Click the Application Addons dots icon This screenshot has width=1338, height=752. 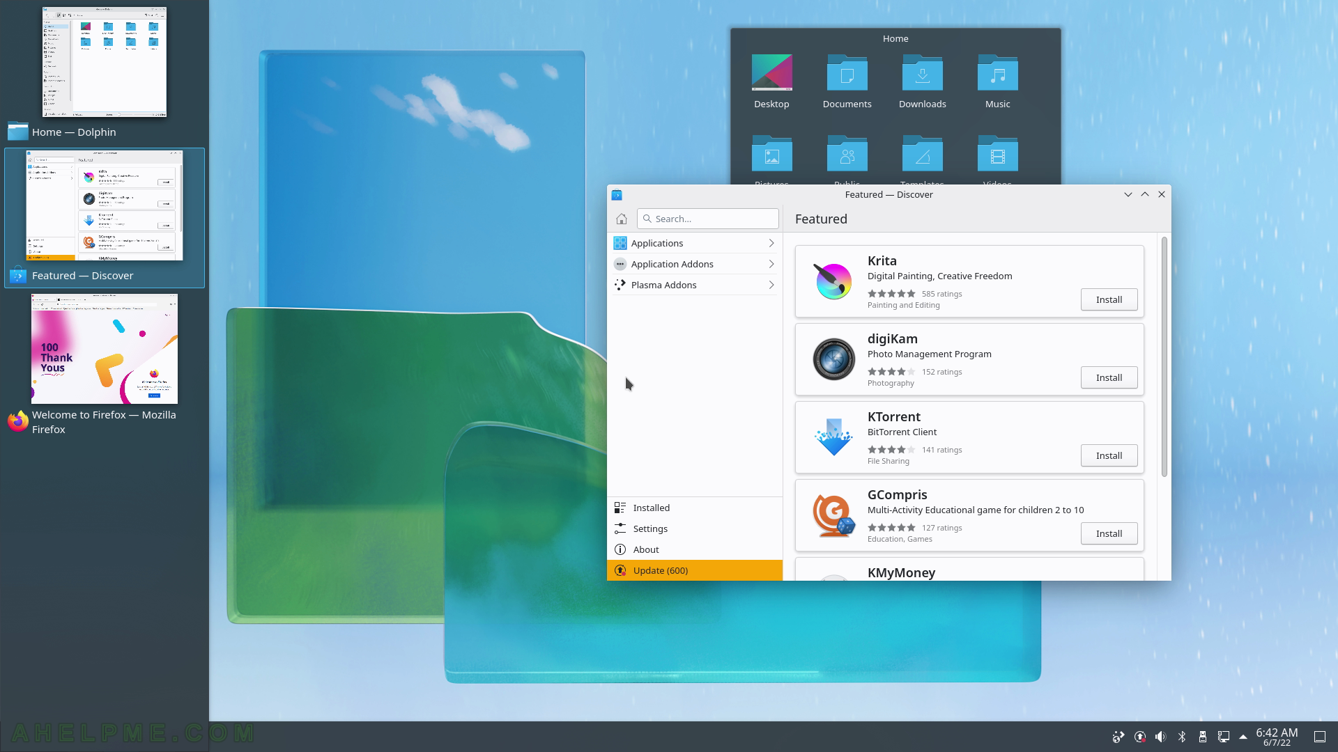[x=620, y=264]
